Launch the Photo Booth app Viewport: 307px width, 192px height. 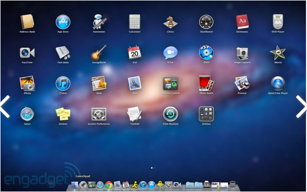pyautogui.click(x=206, y=83)
